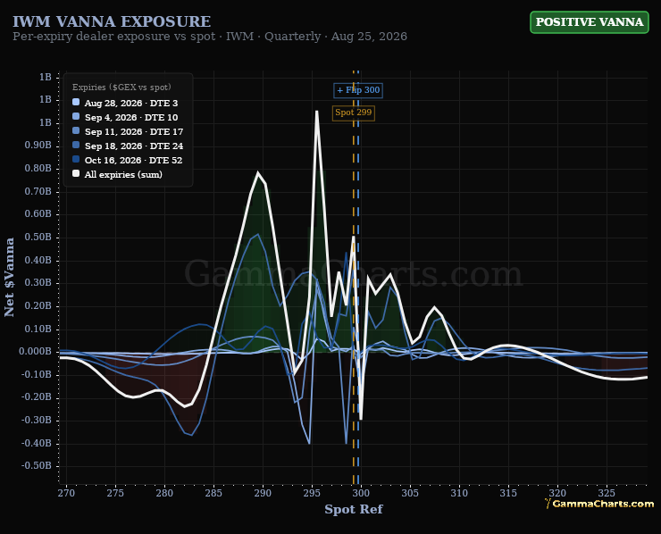Screen dimensions: 661x534
Task: Toggle the Aug 28, 2026 · DTE 3 series
Action: click(x=131, y=104)
